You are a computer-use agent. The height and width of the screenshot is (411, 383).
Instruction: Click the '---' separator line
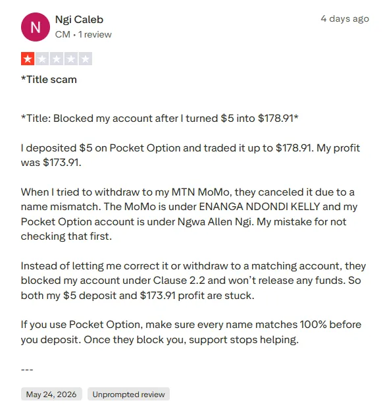(x=27, y=370)
